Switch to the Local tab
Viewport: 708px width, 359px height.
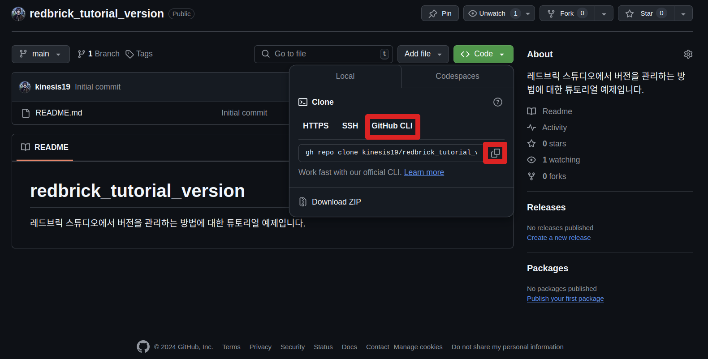[x=345, y=76]
